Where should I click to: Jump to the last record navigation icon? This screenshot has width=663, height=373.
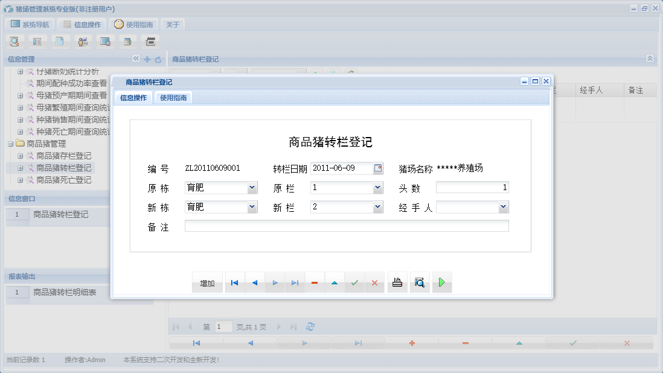pos(295,282)
